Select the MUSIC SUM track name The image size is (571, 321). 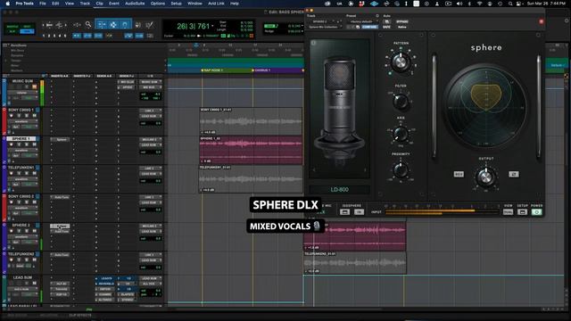pyautogui.click(x=22, y=81)
